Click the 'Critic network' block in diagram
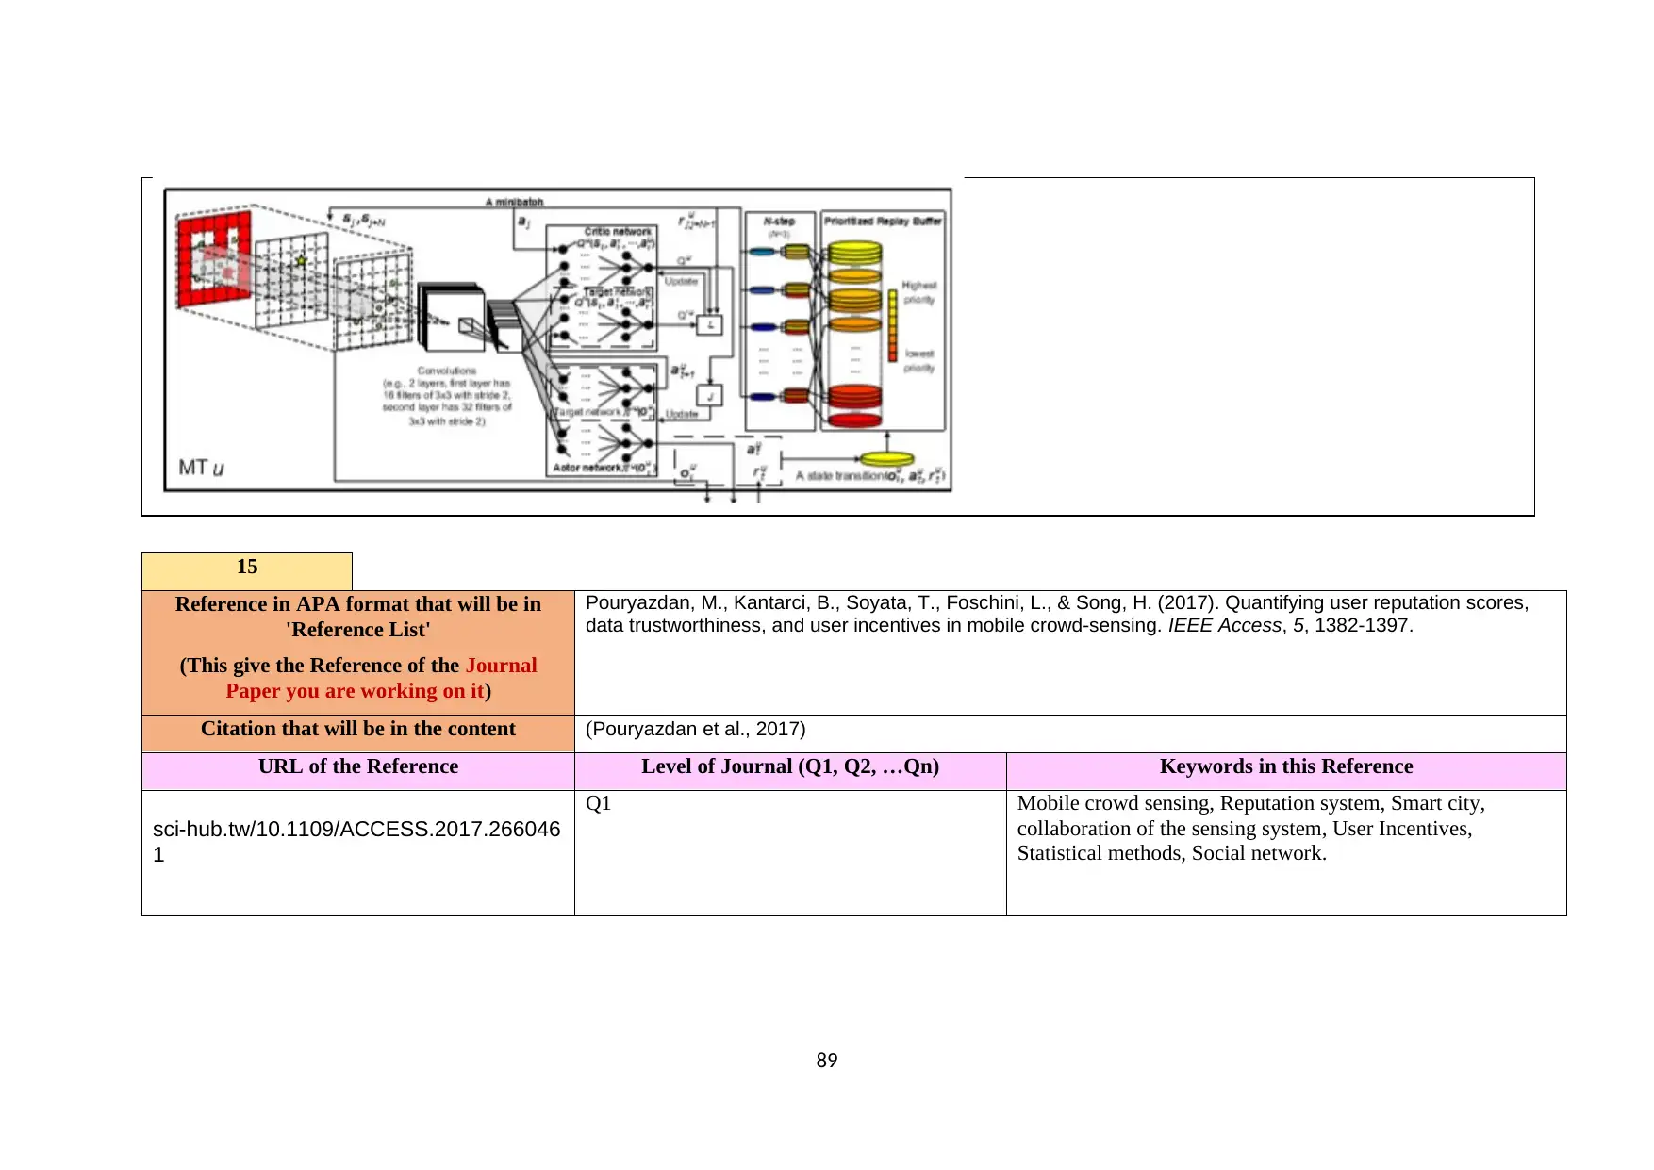This screenshot has height=1170, width=1654. click(602, 287)
